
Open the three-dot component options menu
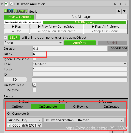pyautogui.click(x=125, y=4)
